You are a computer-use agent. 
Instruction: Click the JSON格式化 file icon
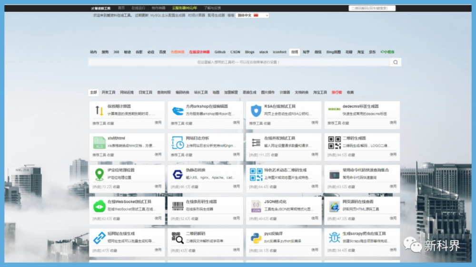(x=256, y=206)
